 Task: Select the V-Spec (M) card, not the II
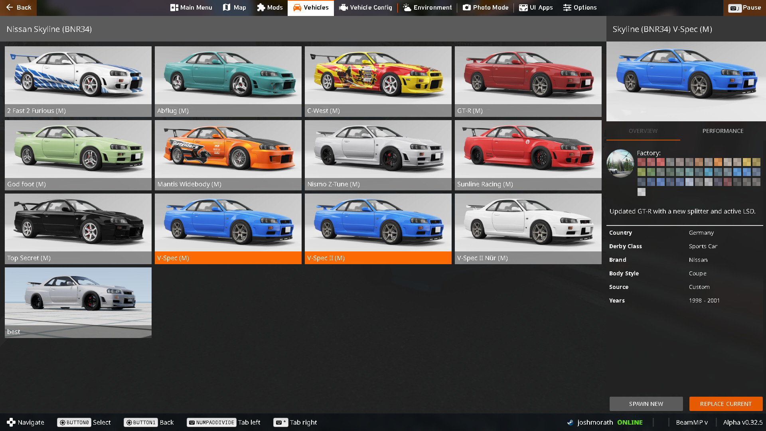pyautogui.click(x=228, y=229)
